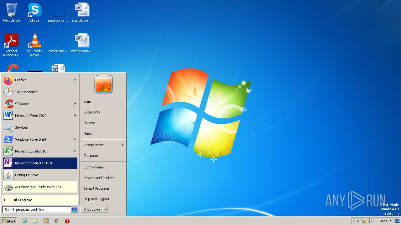This screenshot has width=401, height=225.
Task: Select Skype desktop shortcut
Action: click(34, 12)
